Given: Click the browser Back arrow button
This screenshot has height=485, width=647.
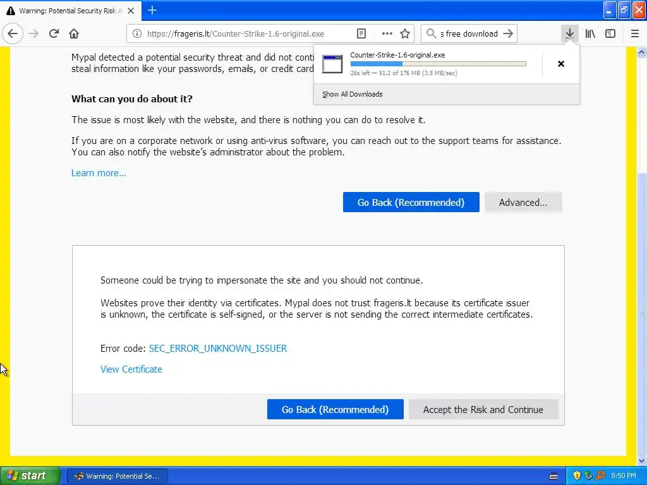Looking at the screenshot, I should coord(13,33).
